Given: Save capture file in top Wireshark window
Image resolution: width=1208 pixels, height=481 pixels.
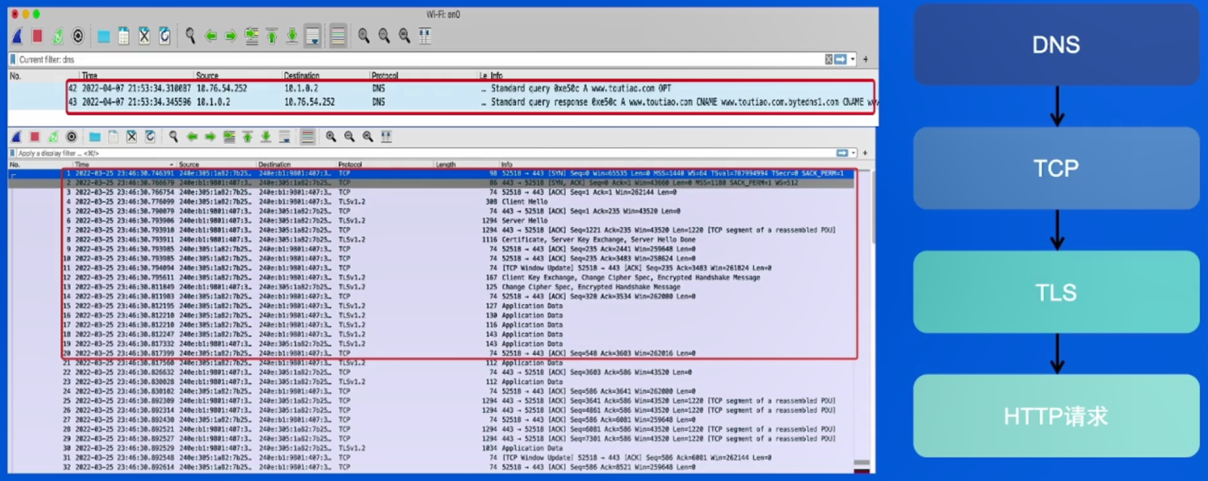Looking at the screenshot, I should pyautogui.click(x=124, y=36).
